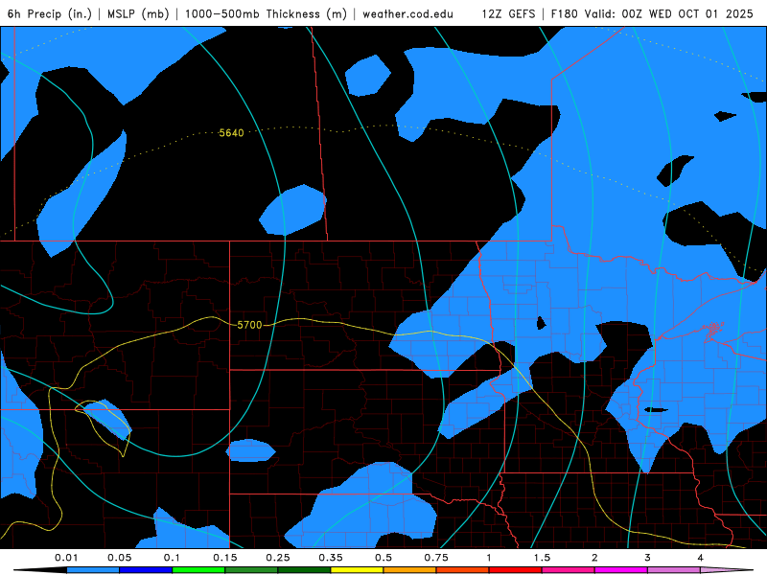Click the 5640 thickness contour label

pyautogui.click(x=231, y=133)
